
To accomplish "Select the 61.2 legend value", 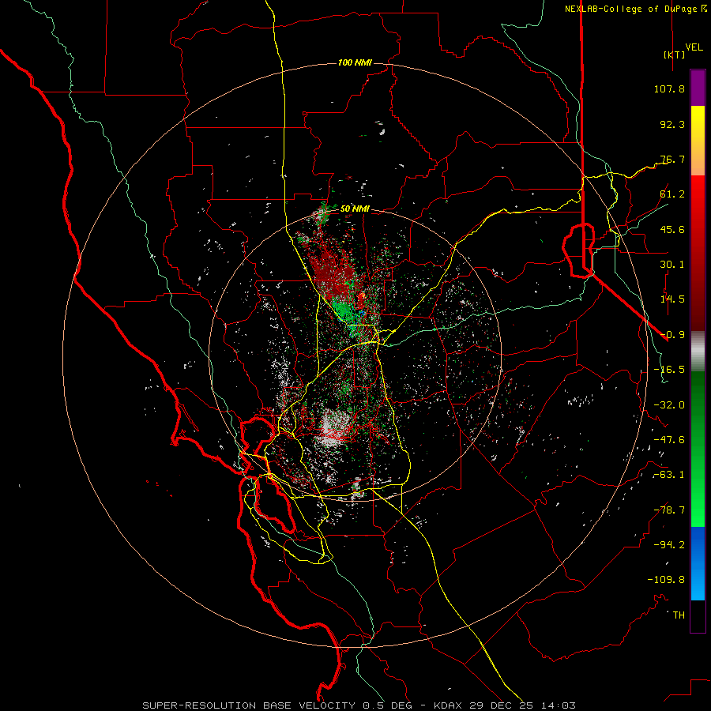I will point(672,194).
